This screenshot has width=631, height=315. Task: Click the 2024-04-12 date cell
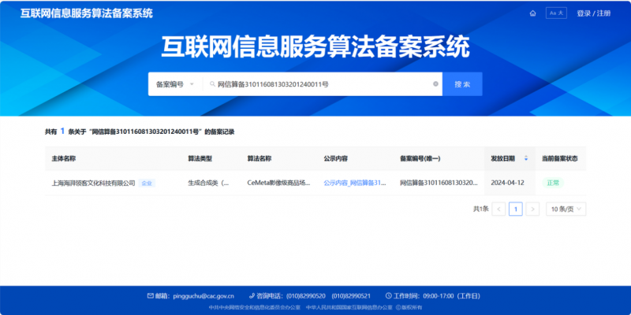(507, 183)
